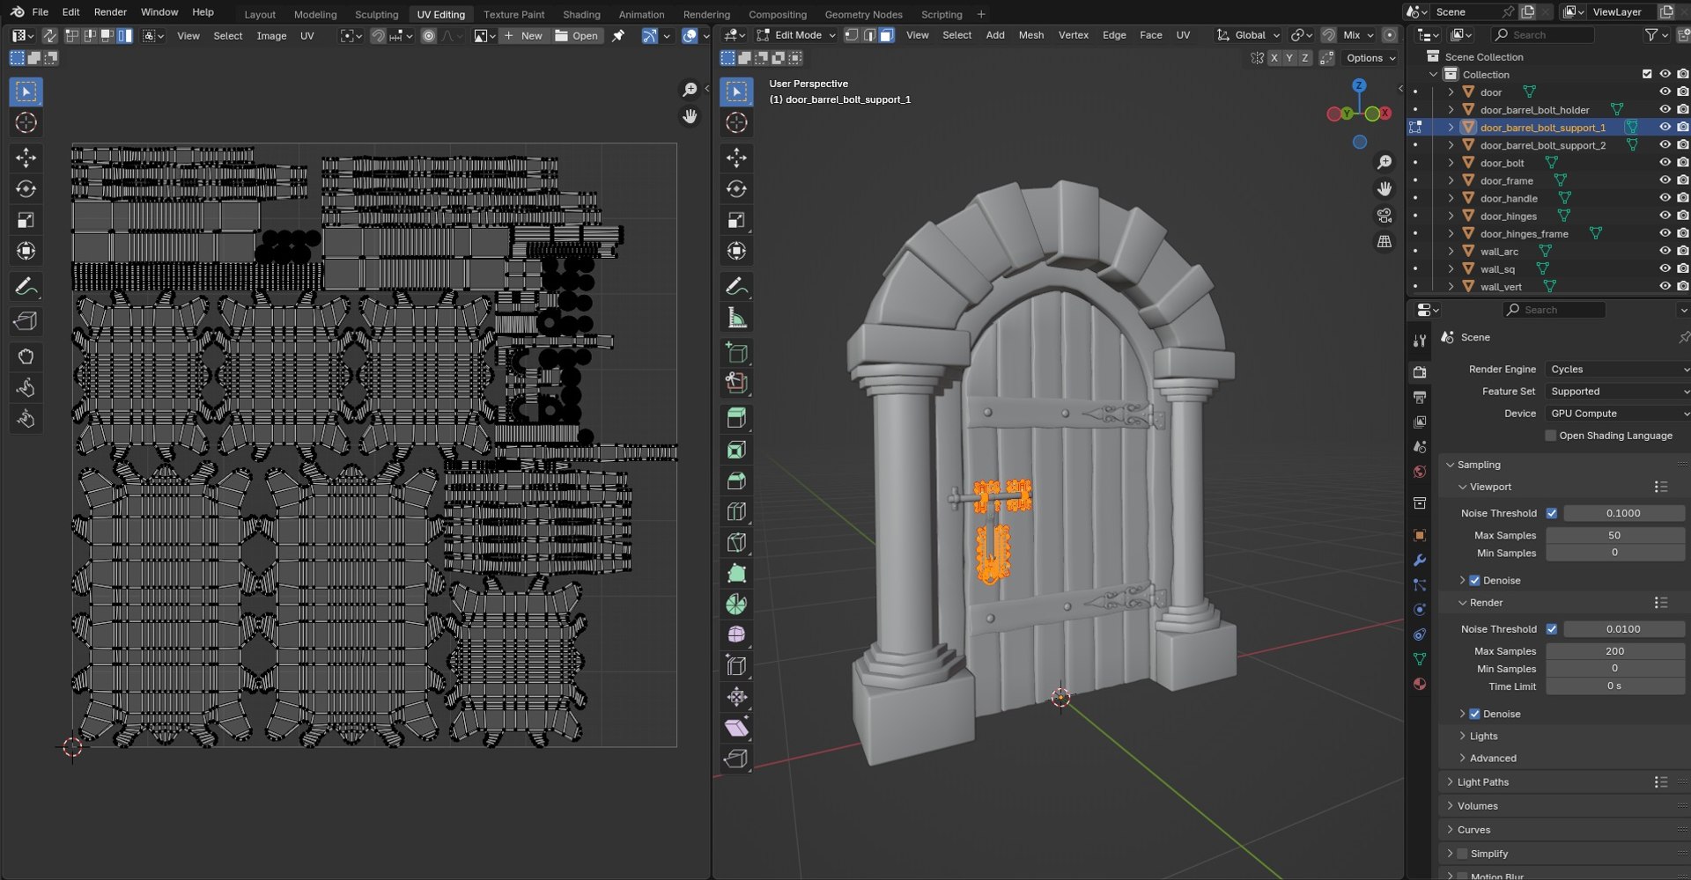Toggle camera view in 3D viewport

pos(1385,216)
